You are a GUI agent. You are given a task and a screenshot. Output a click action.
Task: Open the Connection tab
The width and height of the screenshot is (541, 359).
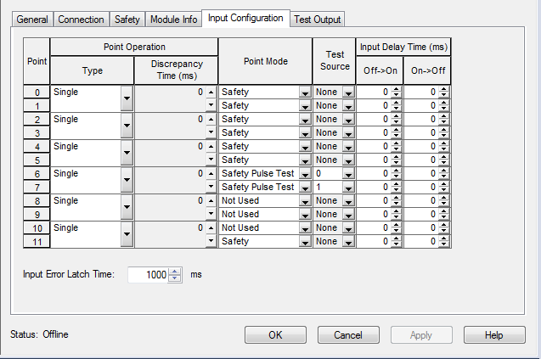(82, 20)
